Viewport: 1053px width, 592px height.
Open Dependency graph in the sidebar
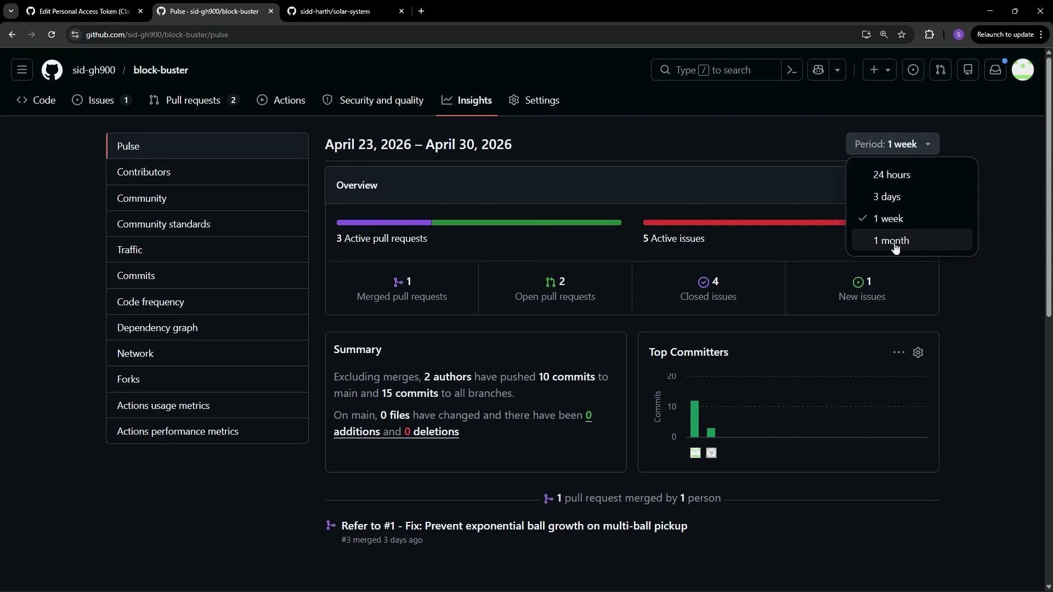207,328
